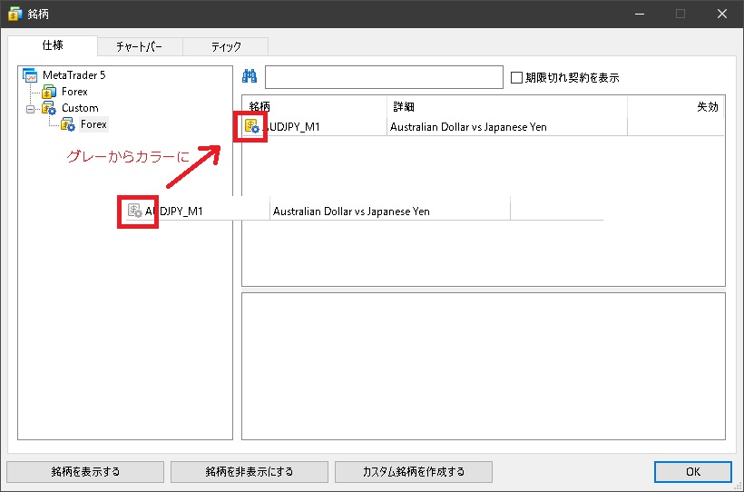This screenshot has height=492, width=744.
Task: Click the Forex group icon under MetaTrader 5
Action: pyautogui.click(x=49, y=91)
